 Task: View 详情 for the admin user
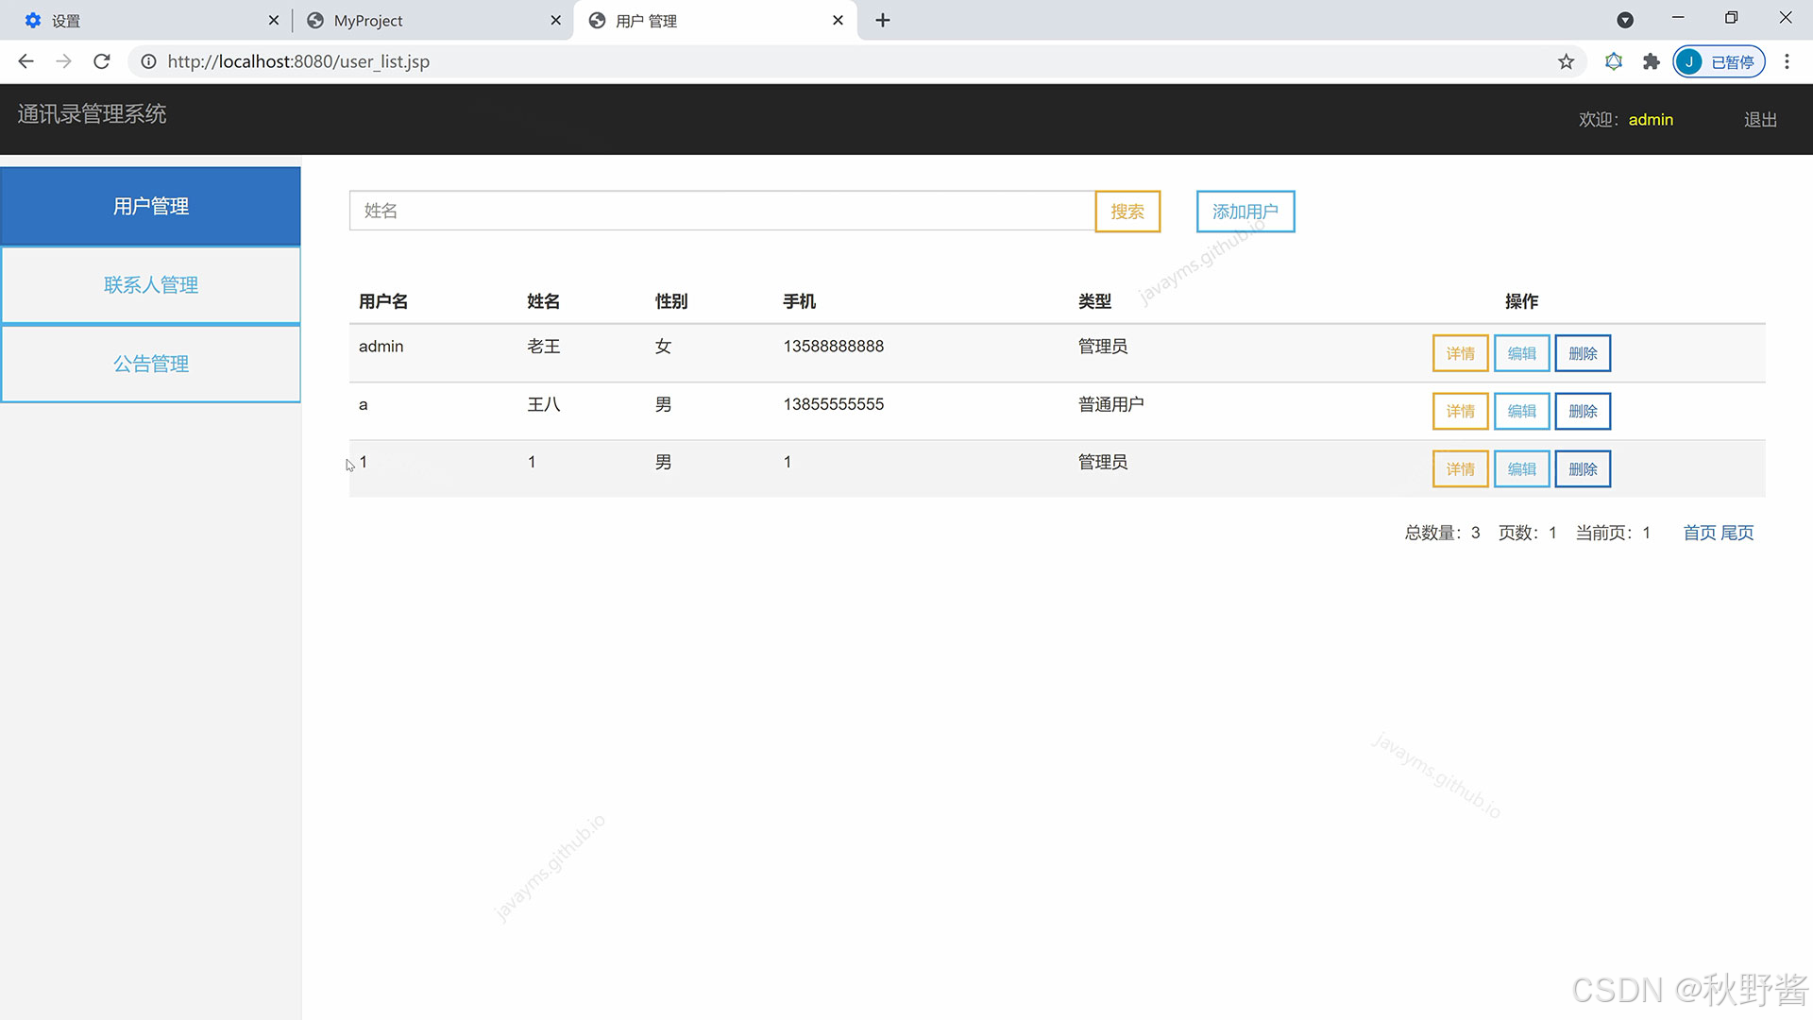coord(1460,353)
